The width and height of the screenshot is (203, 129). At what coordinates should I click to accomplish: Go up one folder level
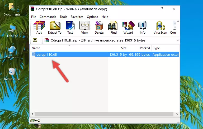click(35, 40)
